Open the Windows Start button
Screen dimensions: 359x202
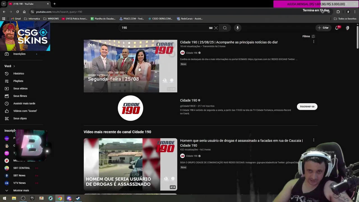4,198
